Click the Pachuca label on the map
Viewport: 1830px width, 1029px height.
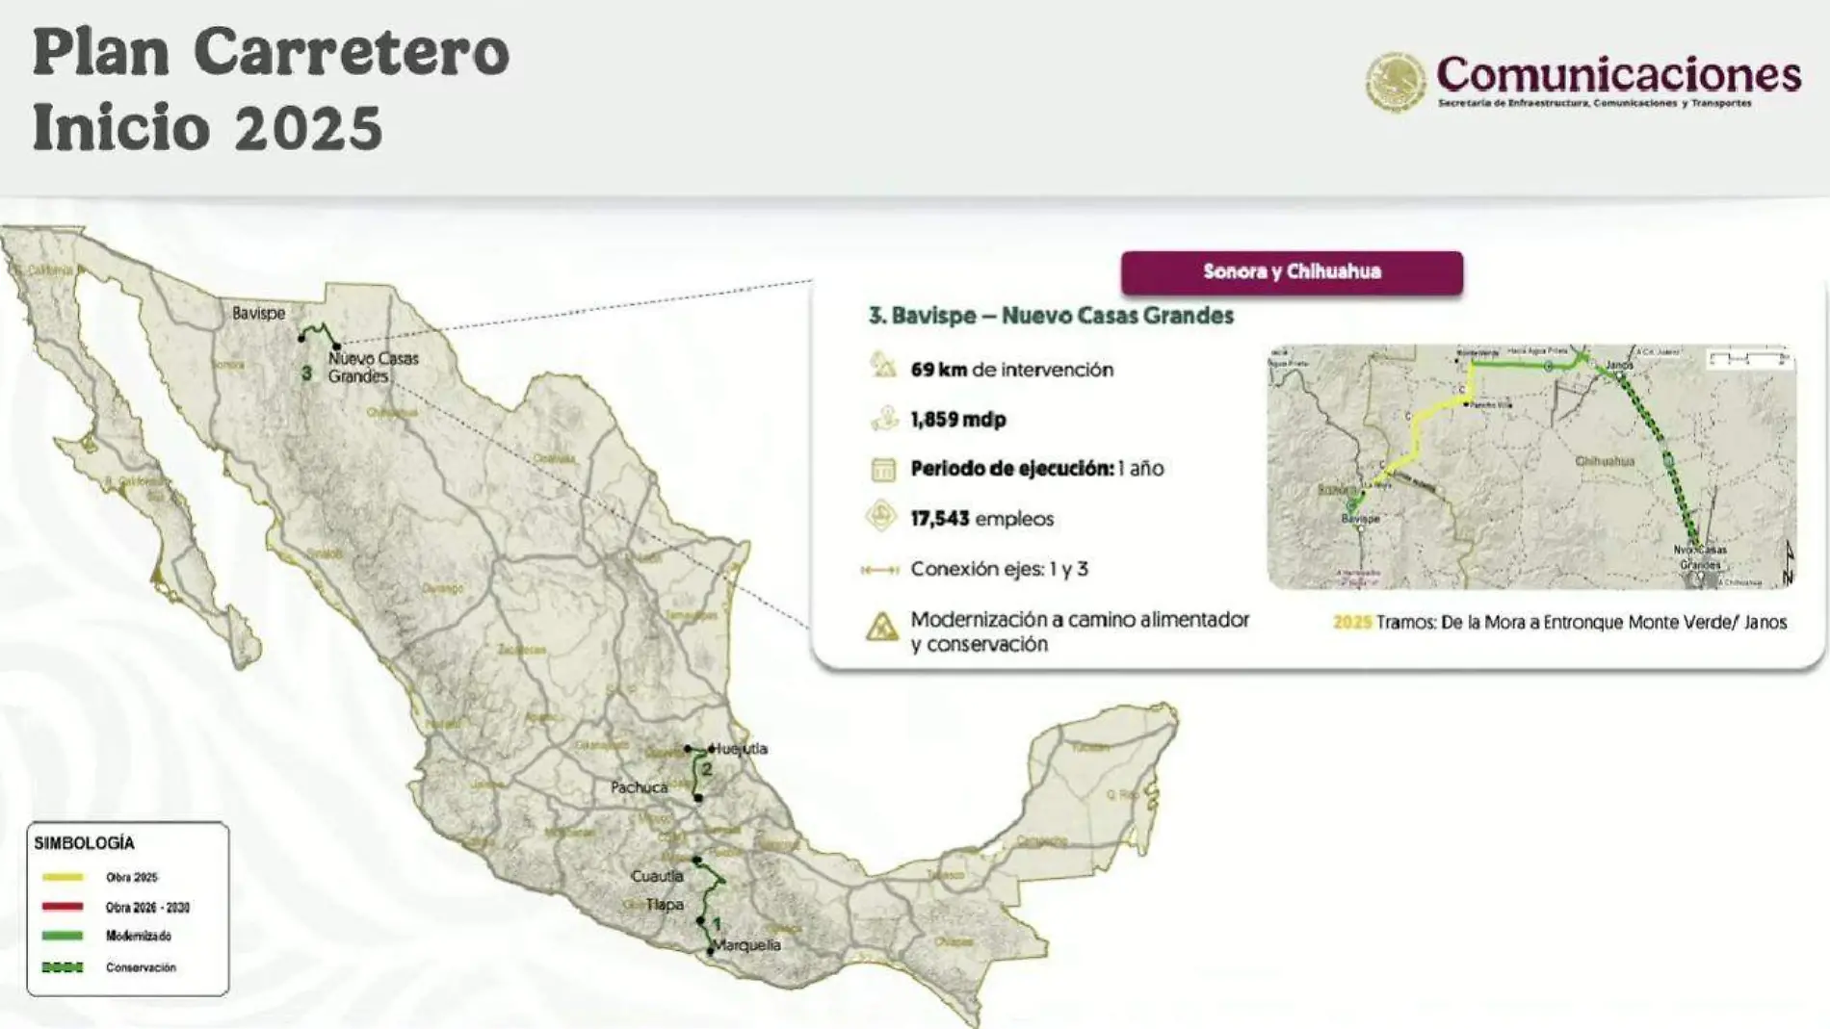point(639,787)
